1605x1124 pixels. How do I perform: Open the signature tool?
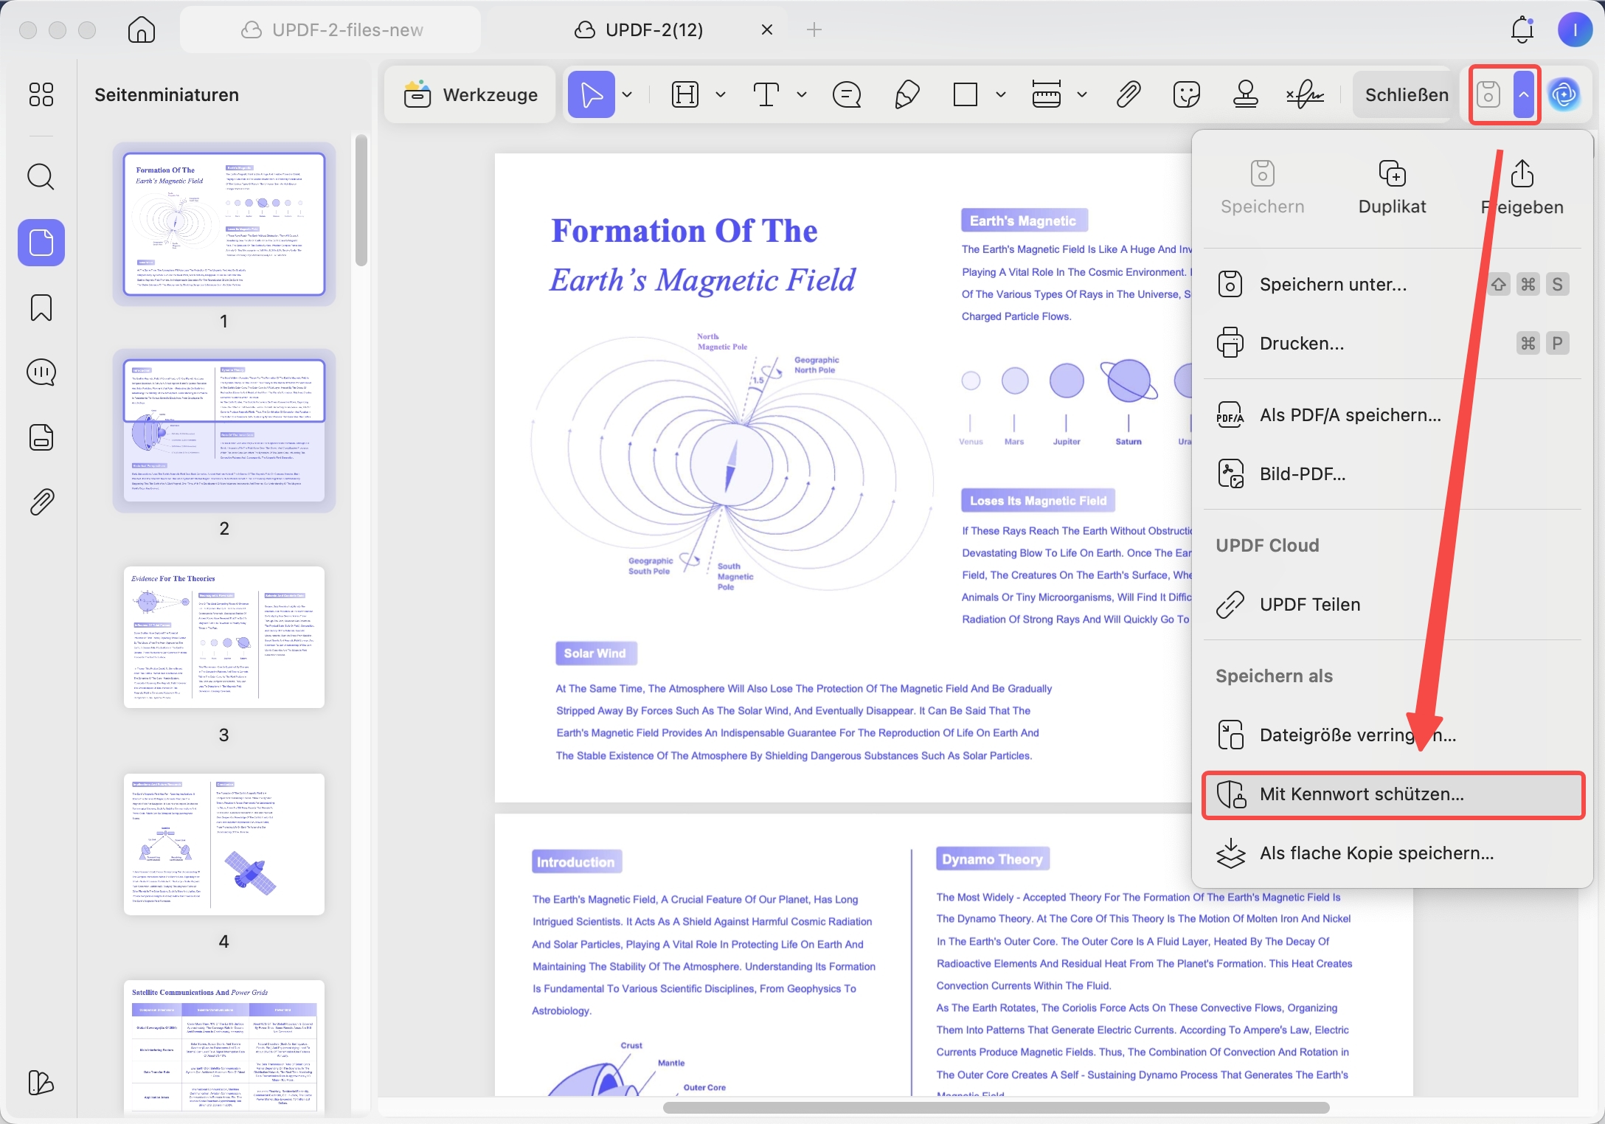[1305, 94]
